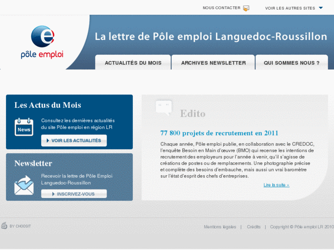This screenshot has width=334, height=250.
Task: Click the Voir les actualités button
Action: (74, 140)
